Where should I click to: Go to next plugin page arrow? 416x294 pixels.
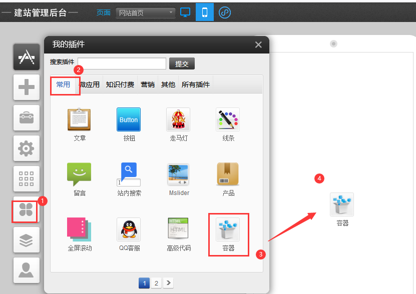coord(168,283)
